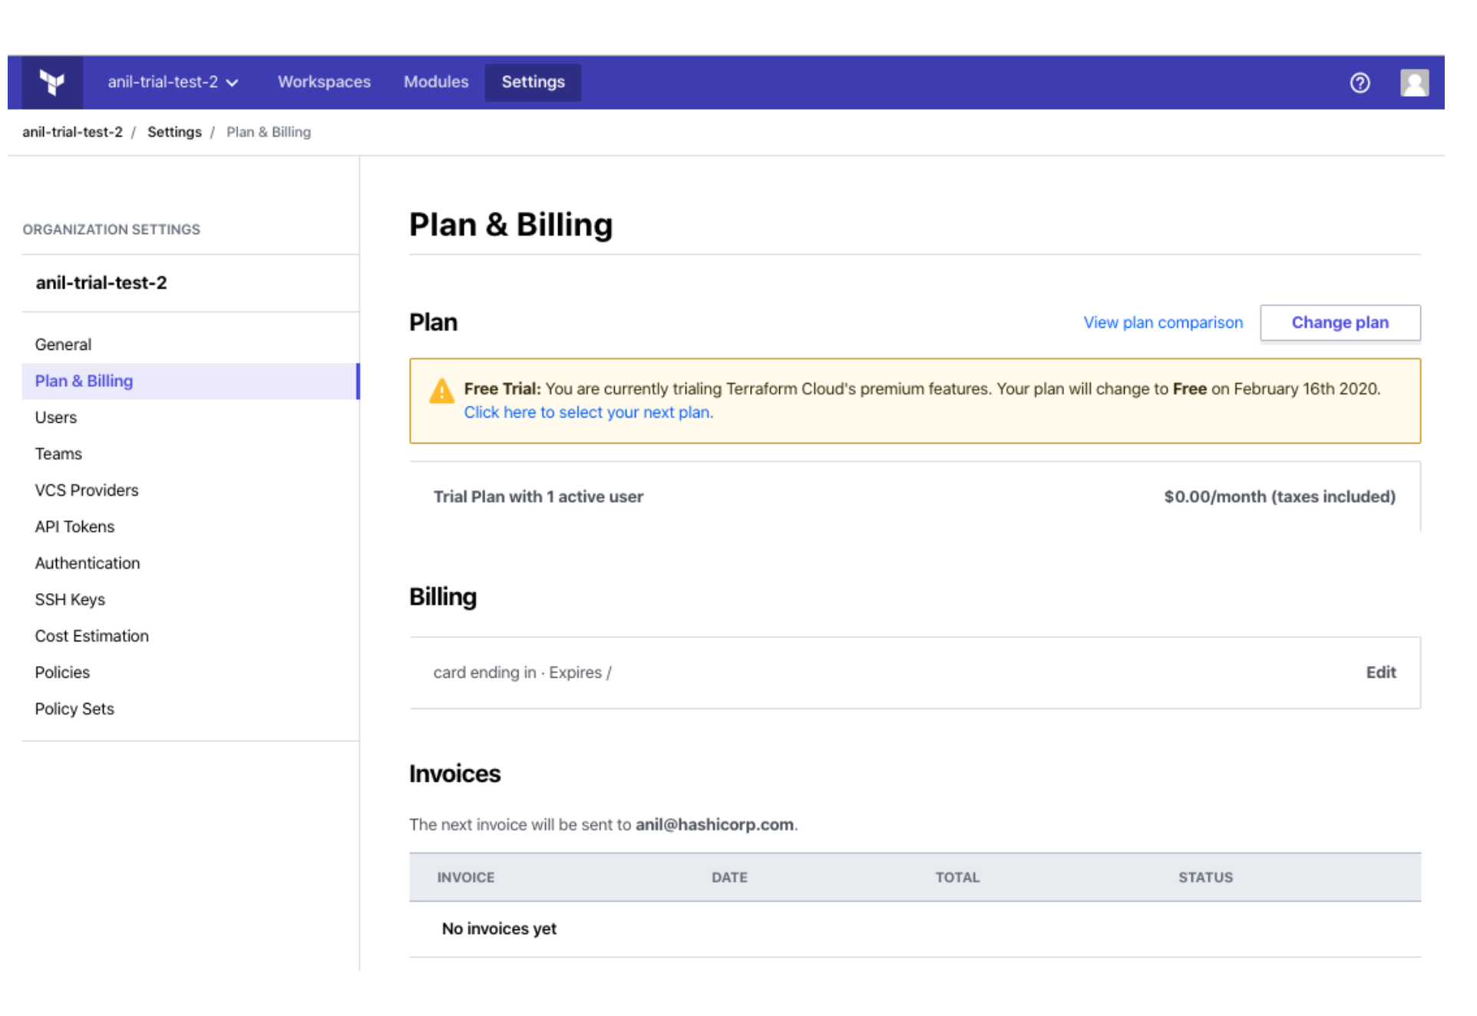Image resolution: width=1477 pixels, height=1016 pixels.
Task: Click the user avatar icon
Action: (1413, 83)
